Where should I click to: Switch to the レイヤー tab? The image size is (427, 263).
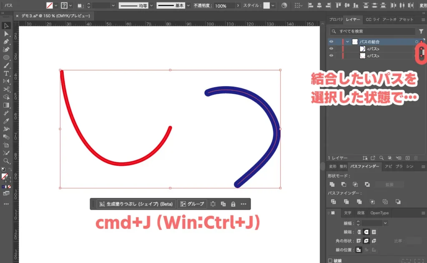[x=353, y=20]
